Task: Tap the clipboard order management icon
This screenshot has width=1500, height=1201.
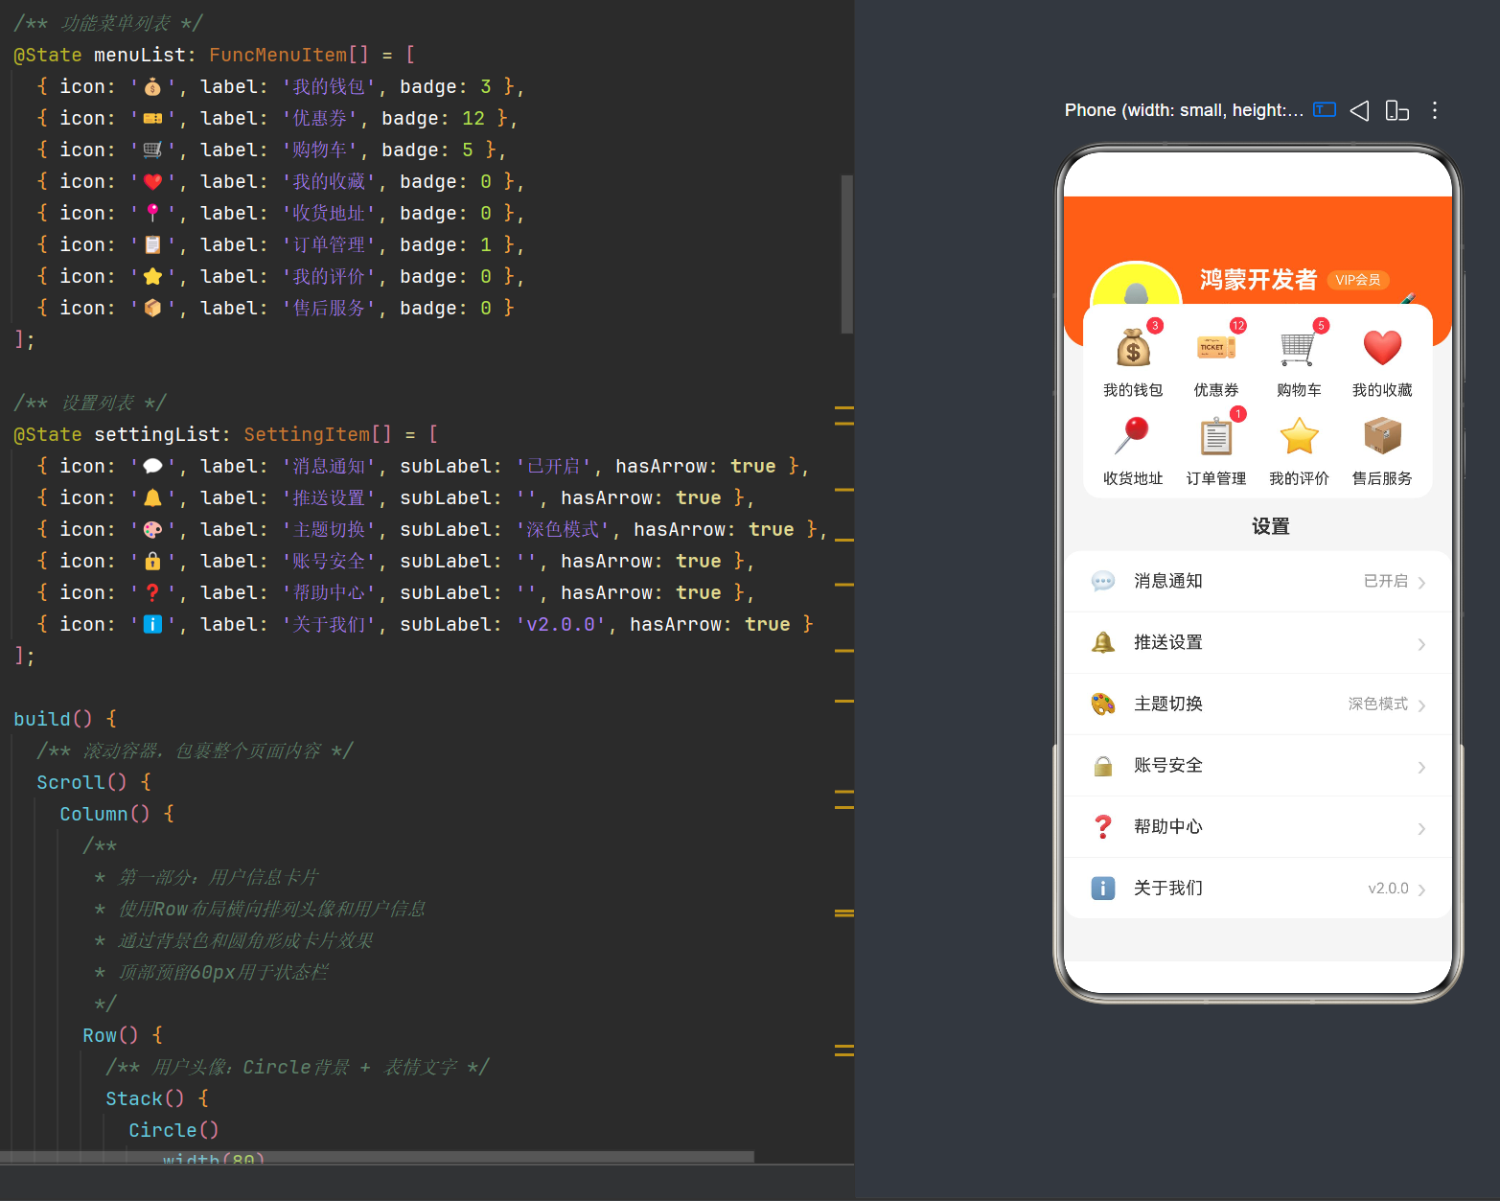Action: [x=1216, y=436]
